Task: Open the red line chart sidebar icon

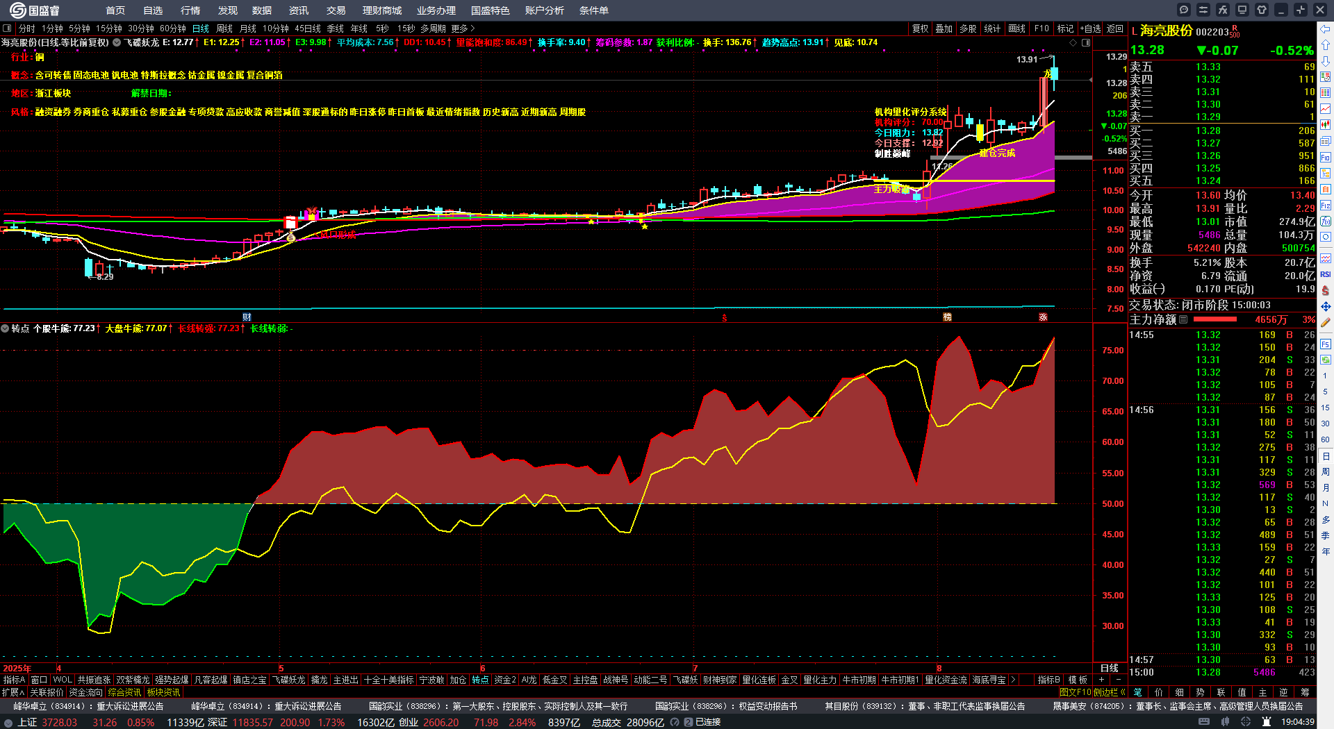Action: [1326, 109]
